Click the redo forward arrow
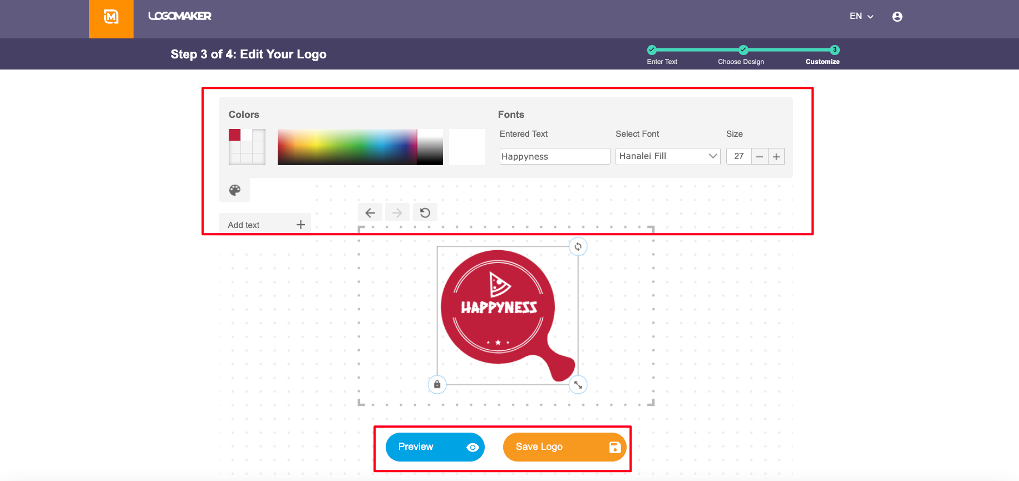This screenshot has width=1019, height=481. pos(397,213)
